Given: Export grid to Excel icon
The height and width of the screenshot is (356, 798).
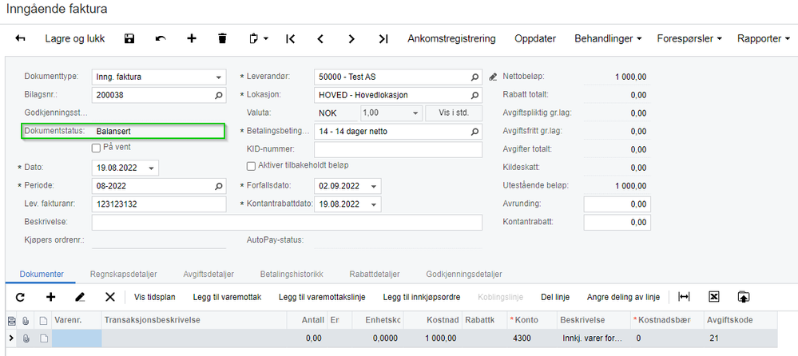Looking at the screenshot, I should coord(714,298).
